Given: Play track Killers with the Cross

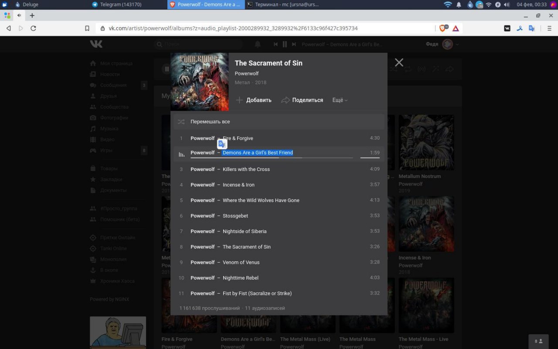Looking at the screenshot, I should 279,169.
